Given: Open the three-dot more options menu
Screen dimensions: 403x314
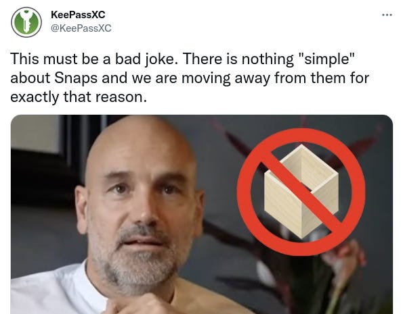Looking at the screenshot, I should pos(387,15).
